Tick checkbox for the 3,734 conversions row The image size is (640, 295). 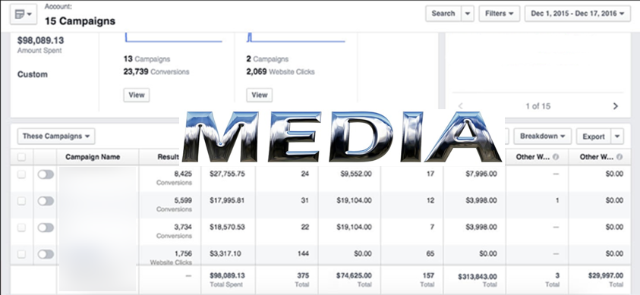tap(21, 228)
